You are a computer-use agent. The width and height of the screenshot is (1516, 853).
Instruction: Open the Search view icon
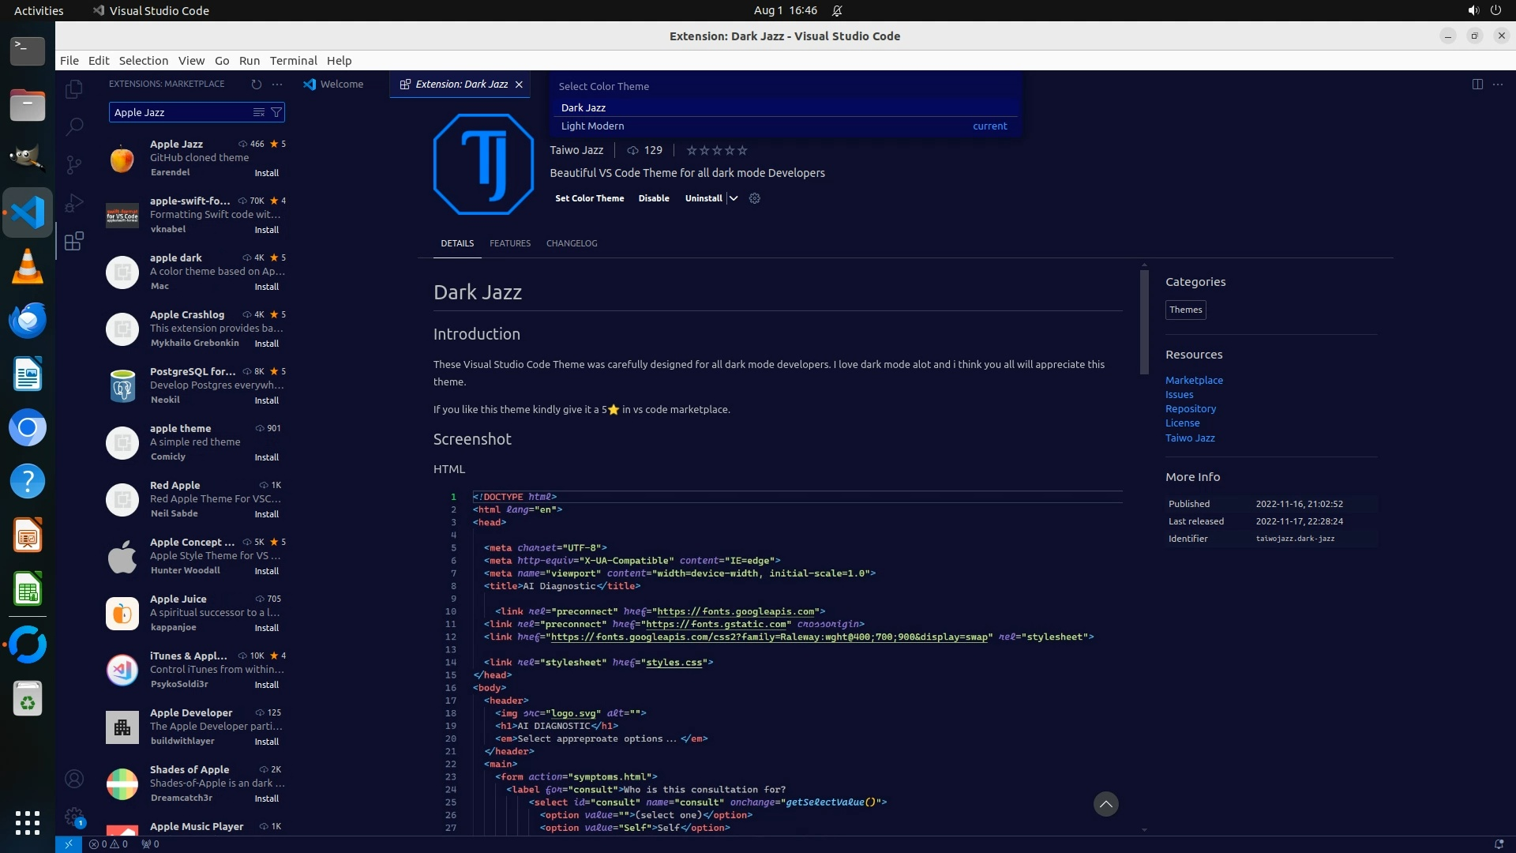74,126
